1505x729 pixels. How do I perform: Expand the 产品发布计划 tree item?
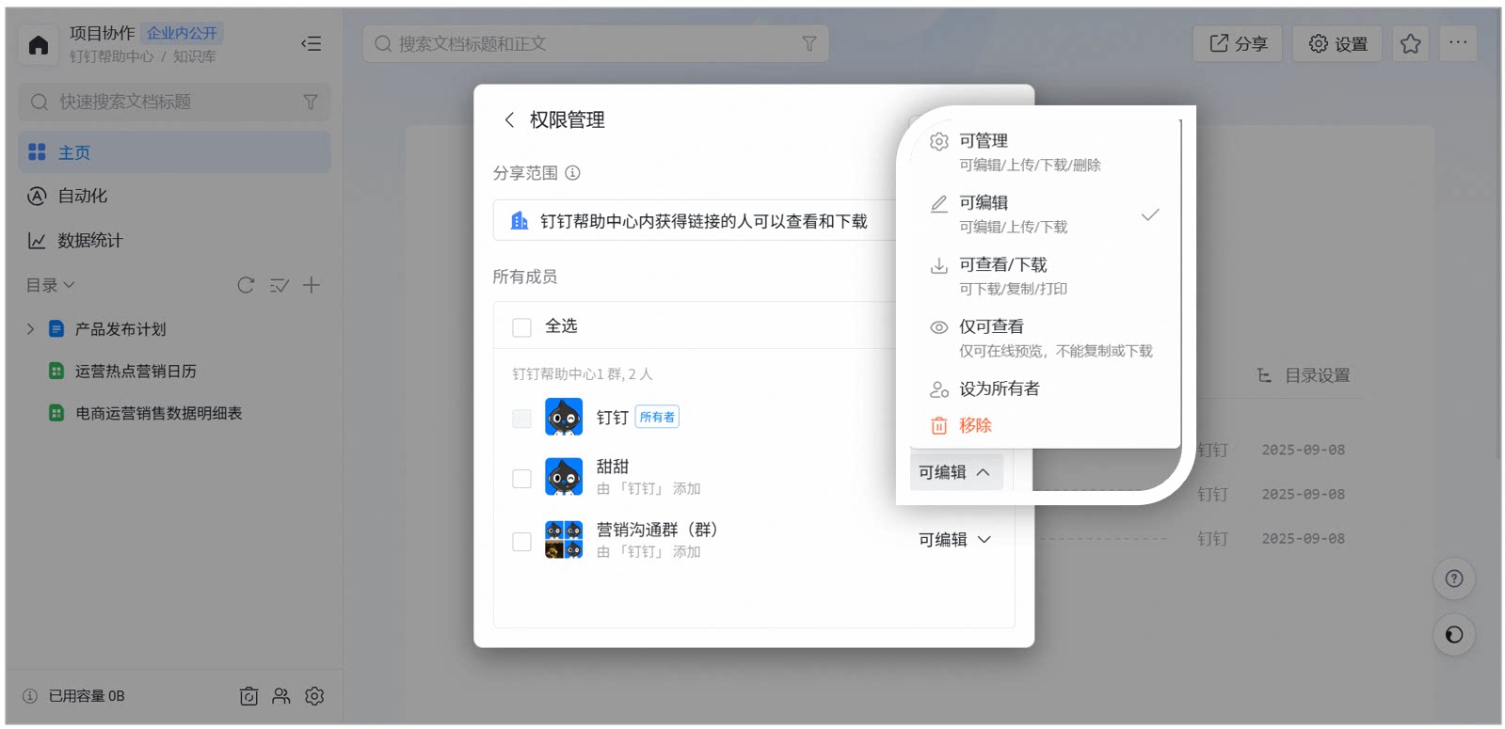point(30,329)
